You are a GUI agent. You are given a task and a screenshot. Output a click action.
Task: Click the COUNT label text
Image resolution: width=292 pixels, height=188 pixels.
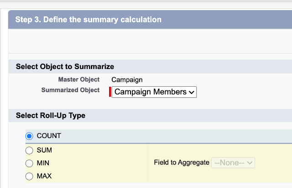(49, 136)
